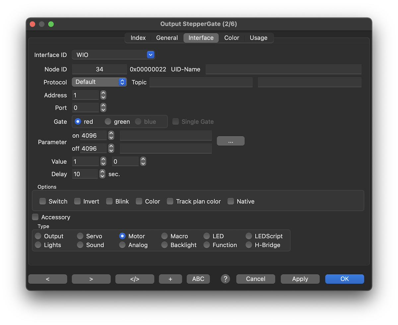Open XML view with </> button

(x=135, y=279)
